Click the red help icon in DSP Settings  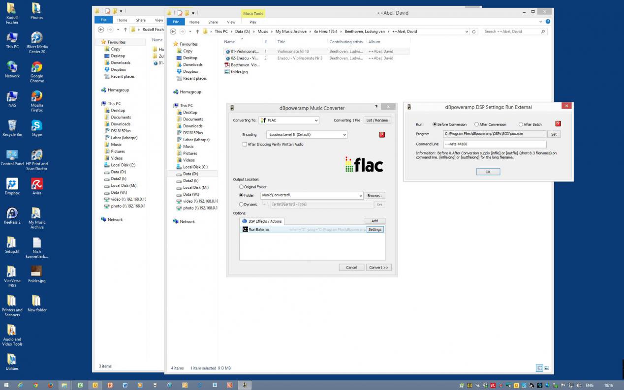pyautogui.click(x=558, y=124)
